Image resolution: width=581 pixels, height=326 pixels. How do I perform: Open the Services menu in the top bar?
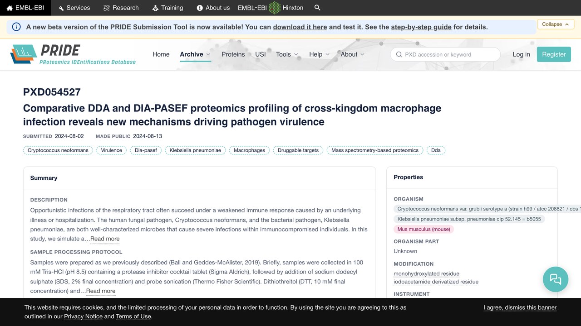(74, 8)
